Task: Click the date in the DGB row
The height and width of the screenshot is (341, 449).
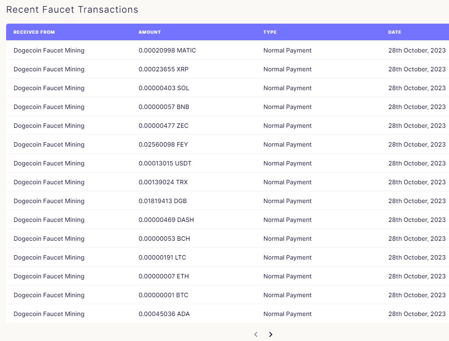Action: click(417, 201)
